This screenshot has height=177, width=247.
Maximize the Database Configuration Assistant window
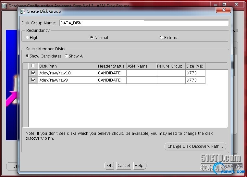(x=224, y=4)
